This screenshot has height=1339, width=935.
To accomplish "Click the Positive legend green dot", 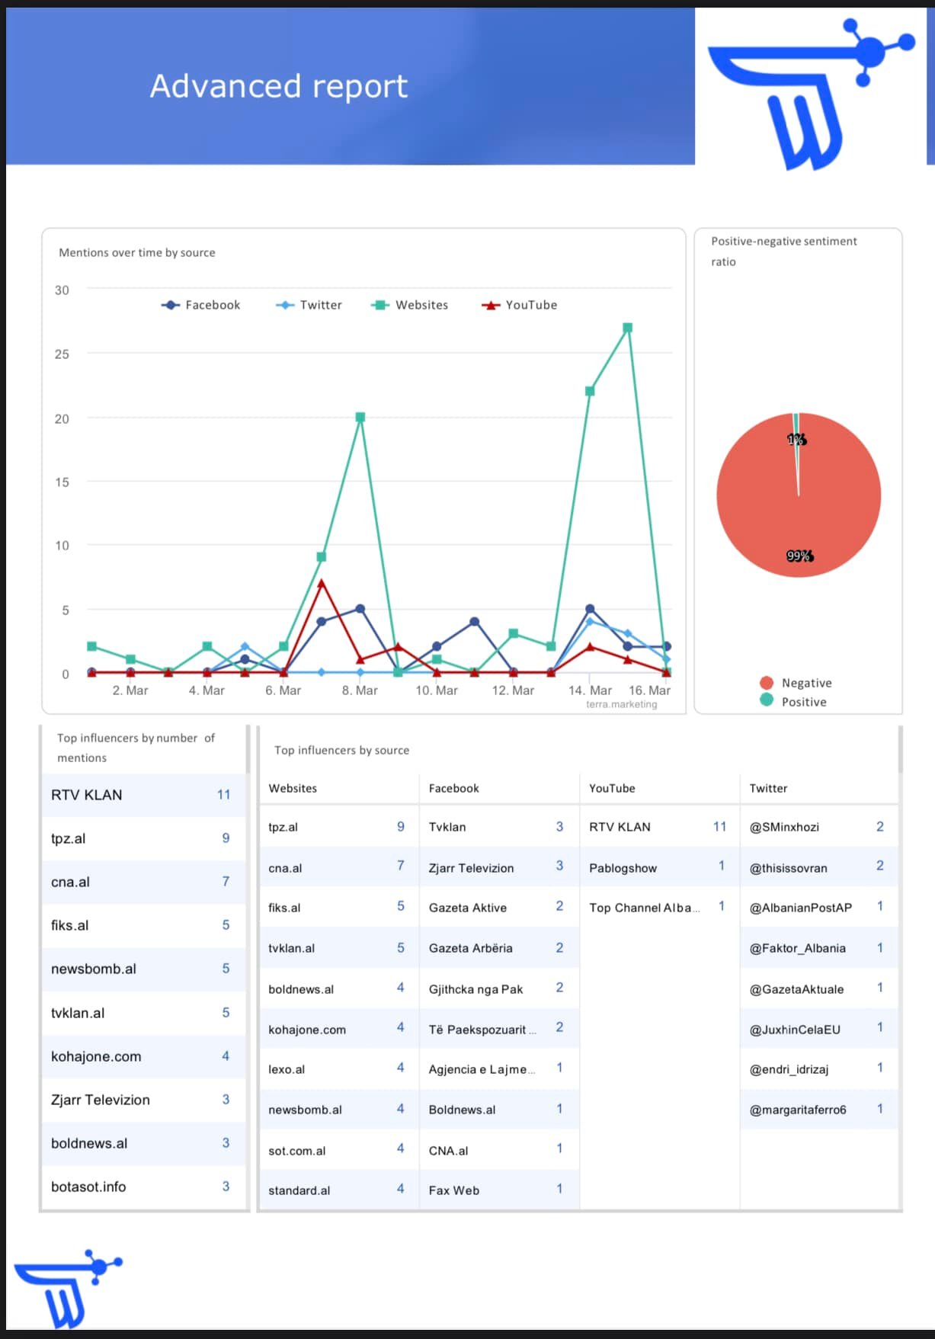I will 767,701.
